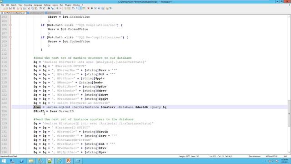Click the New file toolbar icon
The height and width of the screenshot is (164, 291).
coord(3,8)
